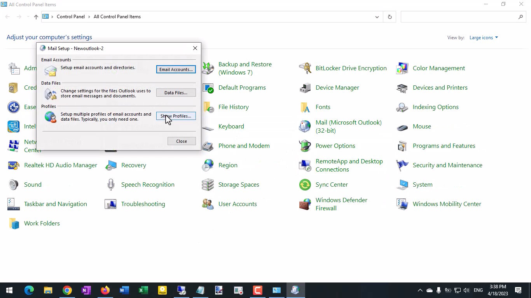Open Realtek HD Audio Manager icon
The height and width of the screenshot is (298, 531).
point(14,165)
